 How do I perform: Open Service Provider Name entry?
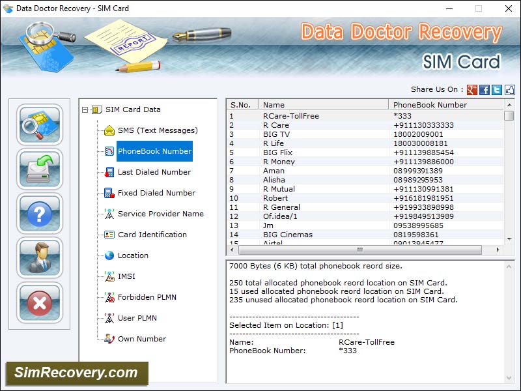point(161,214)
